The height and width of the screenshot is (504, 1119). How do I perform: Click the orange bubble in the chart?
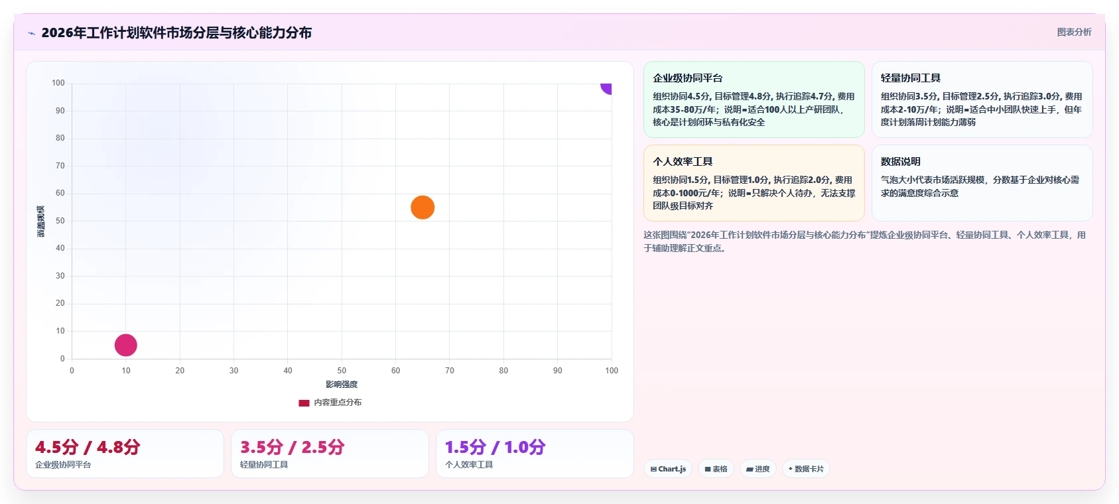(x=423, y=208)
